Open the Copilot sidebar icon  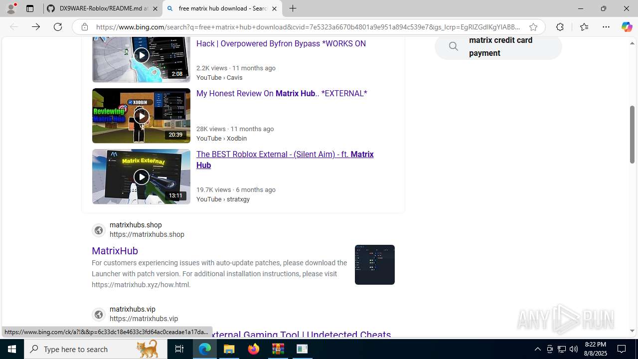(627, 27)
